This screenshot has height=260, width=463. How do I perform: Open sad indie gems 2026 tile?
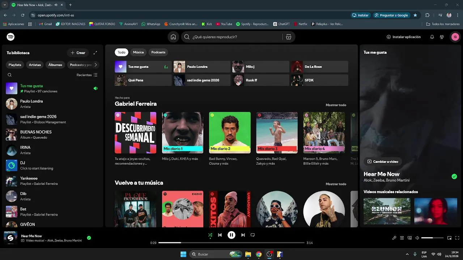[x=202, y=80]
